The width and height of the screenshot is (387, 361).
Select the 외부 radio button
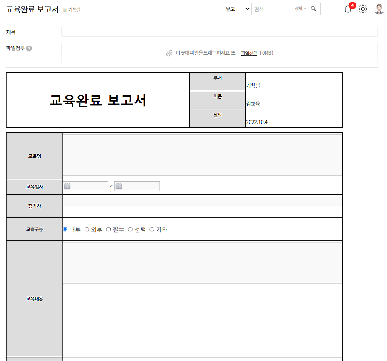87,230
